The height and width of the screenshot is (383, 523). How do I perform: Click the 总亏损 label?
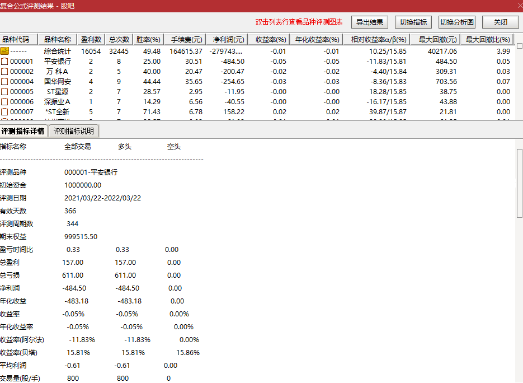10,275
